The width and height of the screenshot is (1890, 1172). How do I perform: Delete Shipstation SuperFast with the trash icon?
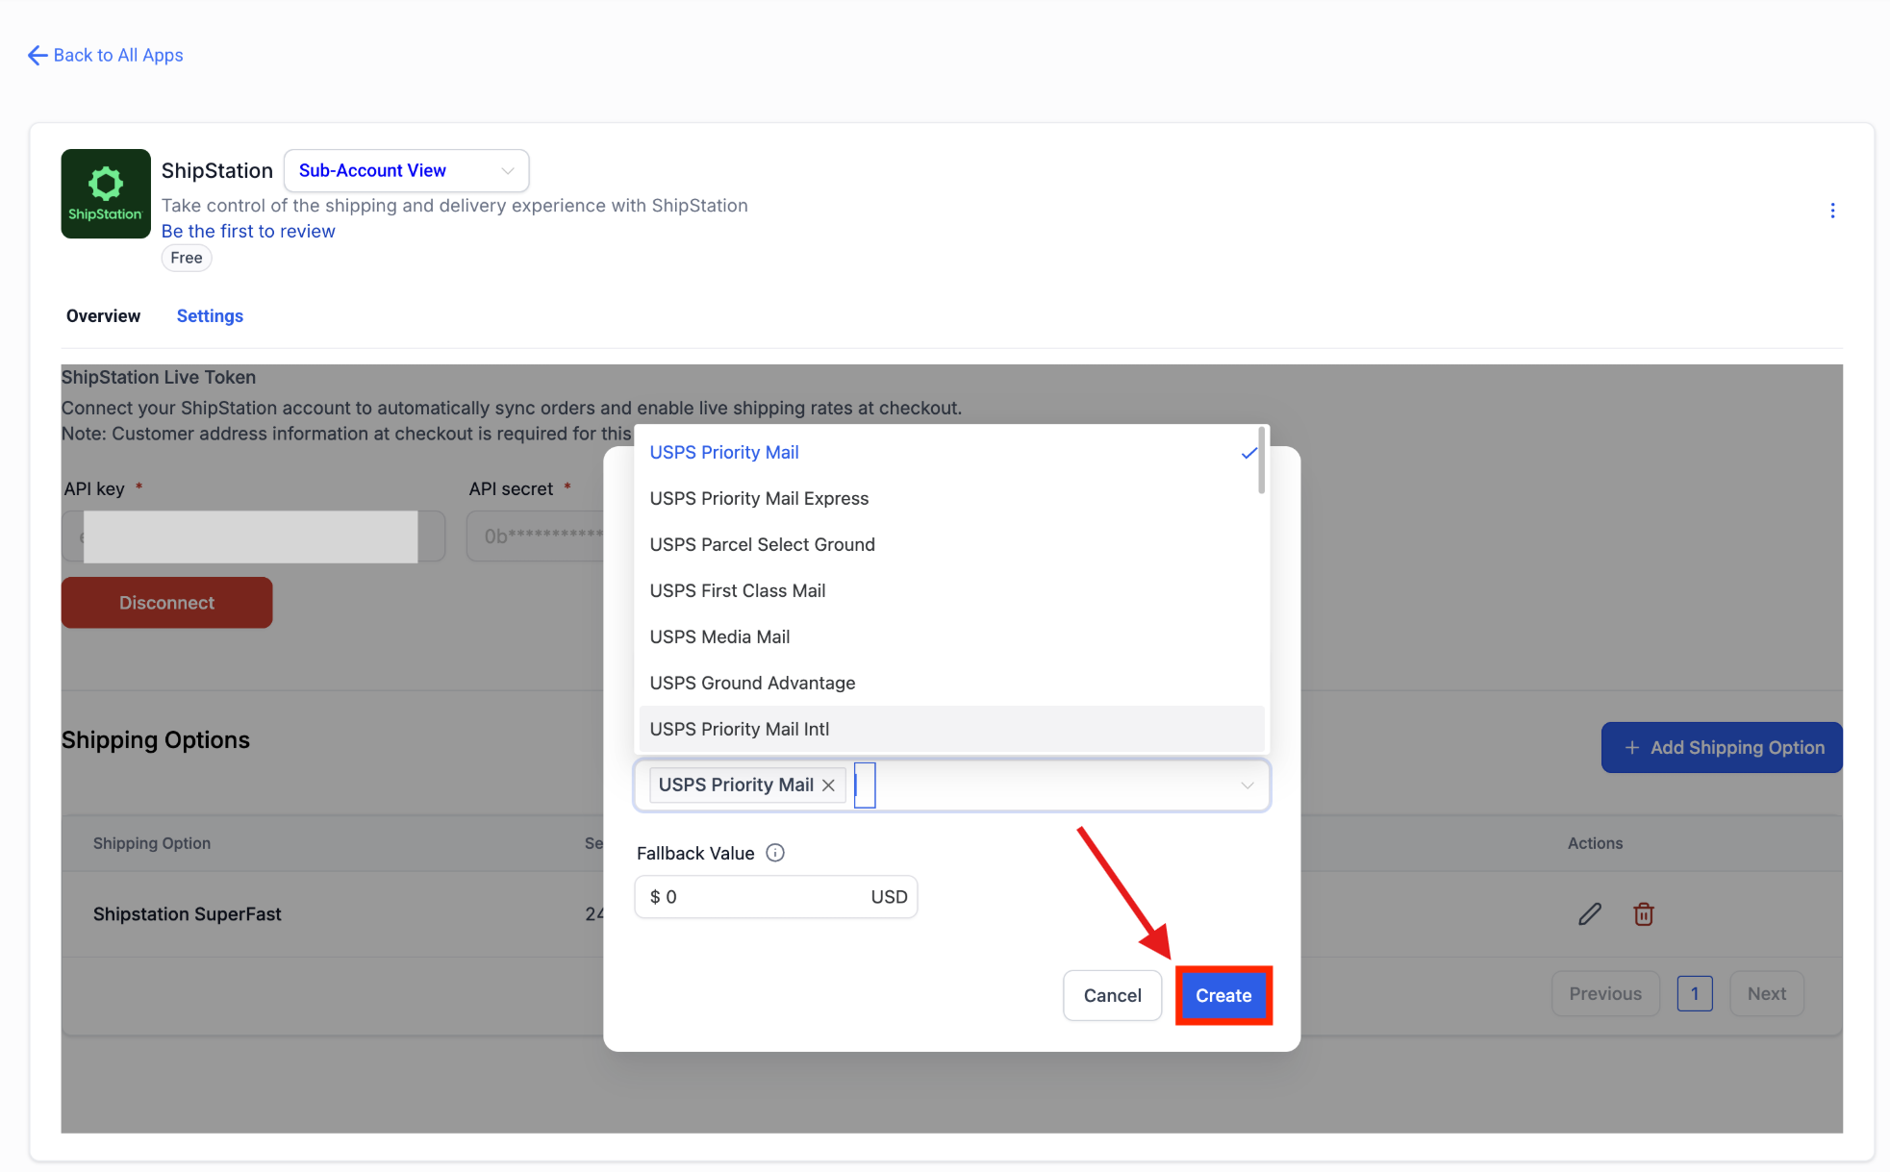(x=1643, y=914)
